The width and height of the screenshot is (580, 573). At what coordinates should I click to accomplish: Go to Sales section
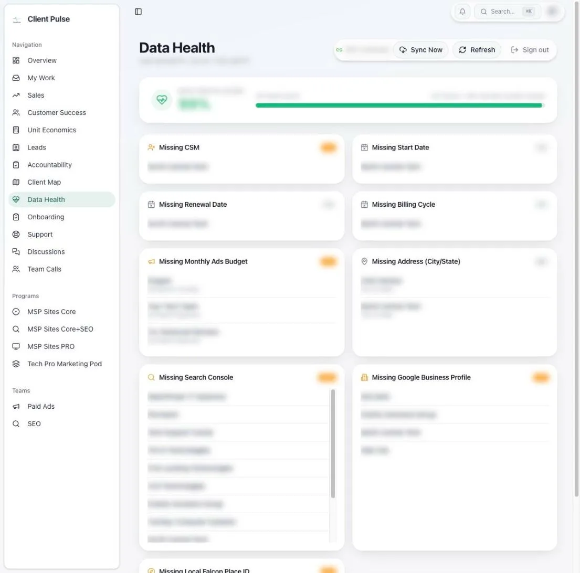click(x=62, y=95)
